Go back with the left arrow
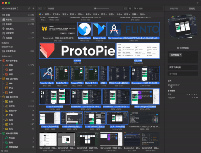 click(40, 8)
